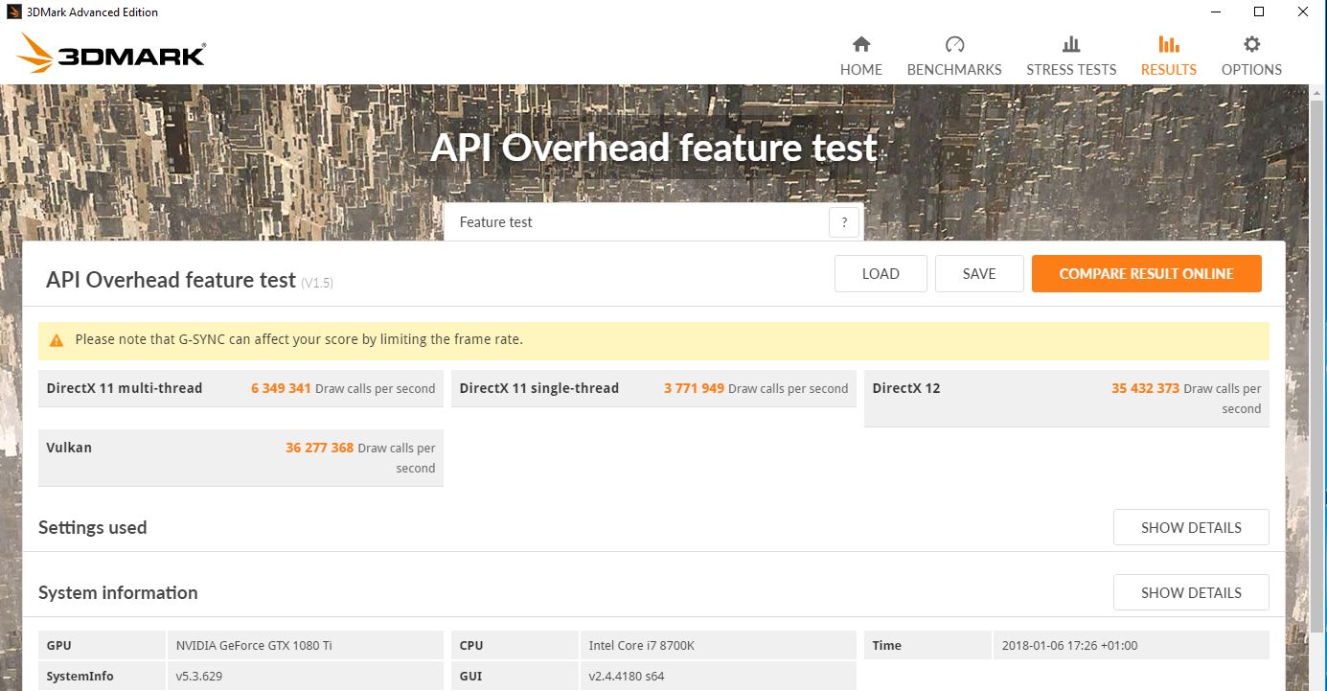
Task: Show details for Settings used
Action: (1191, 527)
